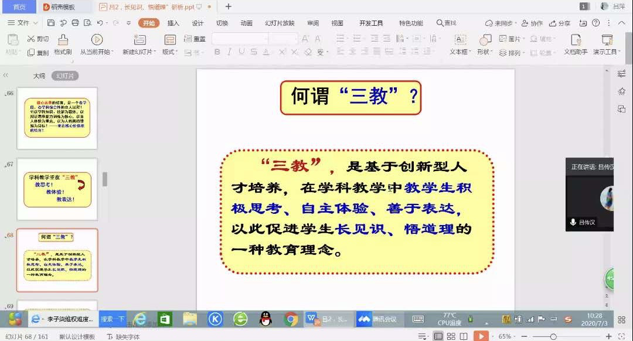This screenshot has width=633, height=341.
Task: Insert a text box
Action: point(461,40)
